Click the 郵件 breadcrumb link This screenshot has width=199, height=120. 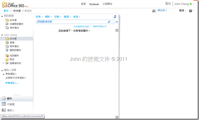click(6, 11)
